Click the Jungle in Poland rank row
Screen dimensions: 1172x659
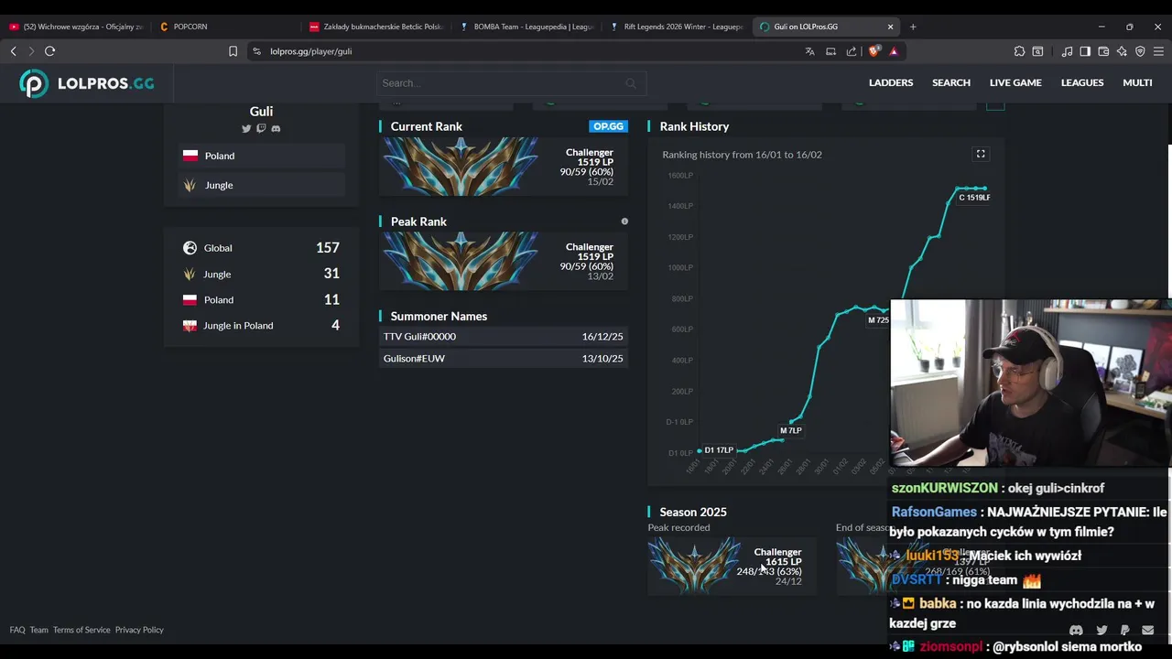point(261,325)
